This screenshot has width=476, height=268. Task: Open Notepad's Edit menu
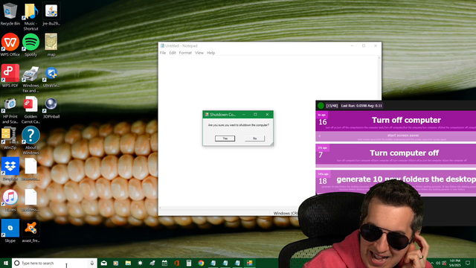tap(173, 53)
